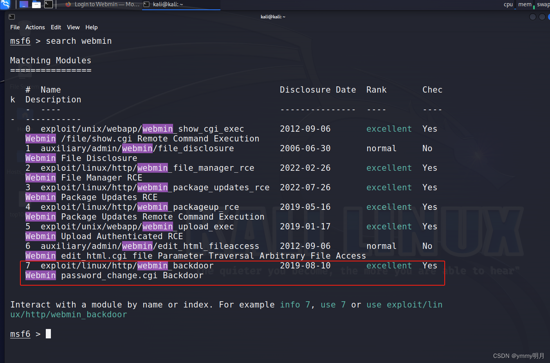Click the 'info 7' example text
Image resolution: width=550 pixels, height=363 pixels.
pos(295,305)
